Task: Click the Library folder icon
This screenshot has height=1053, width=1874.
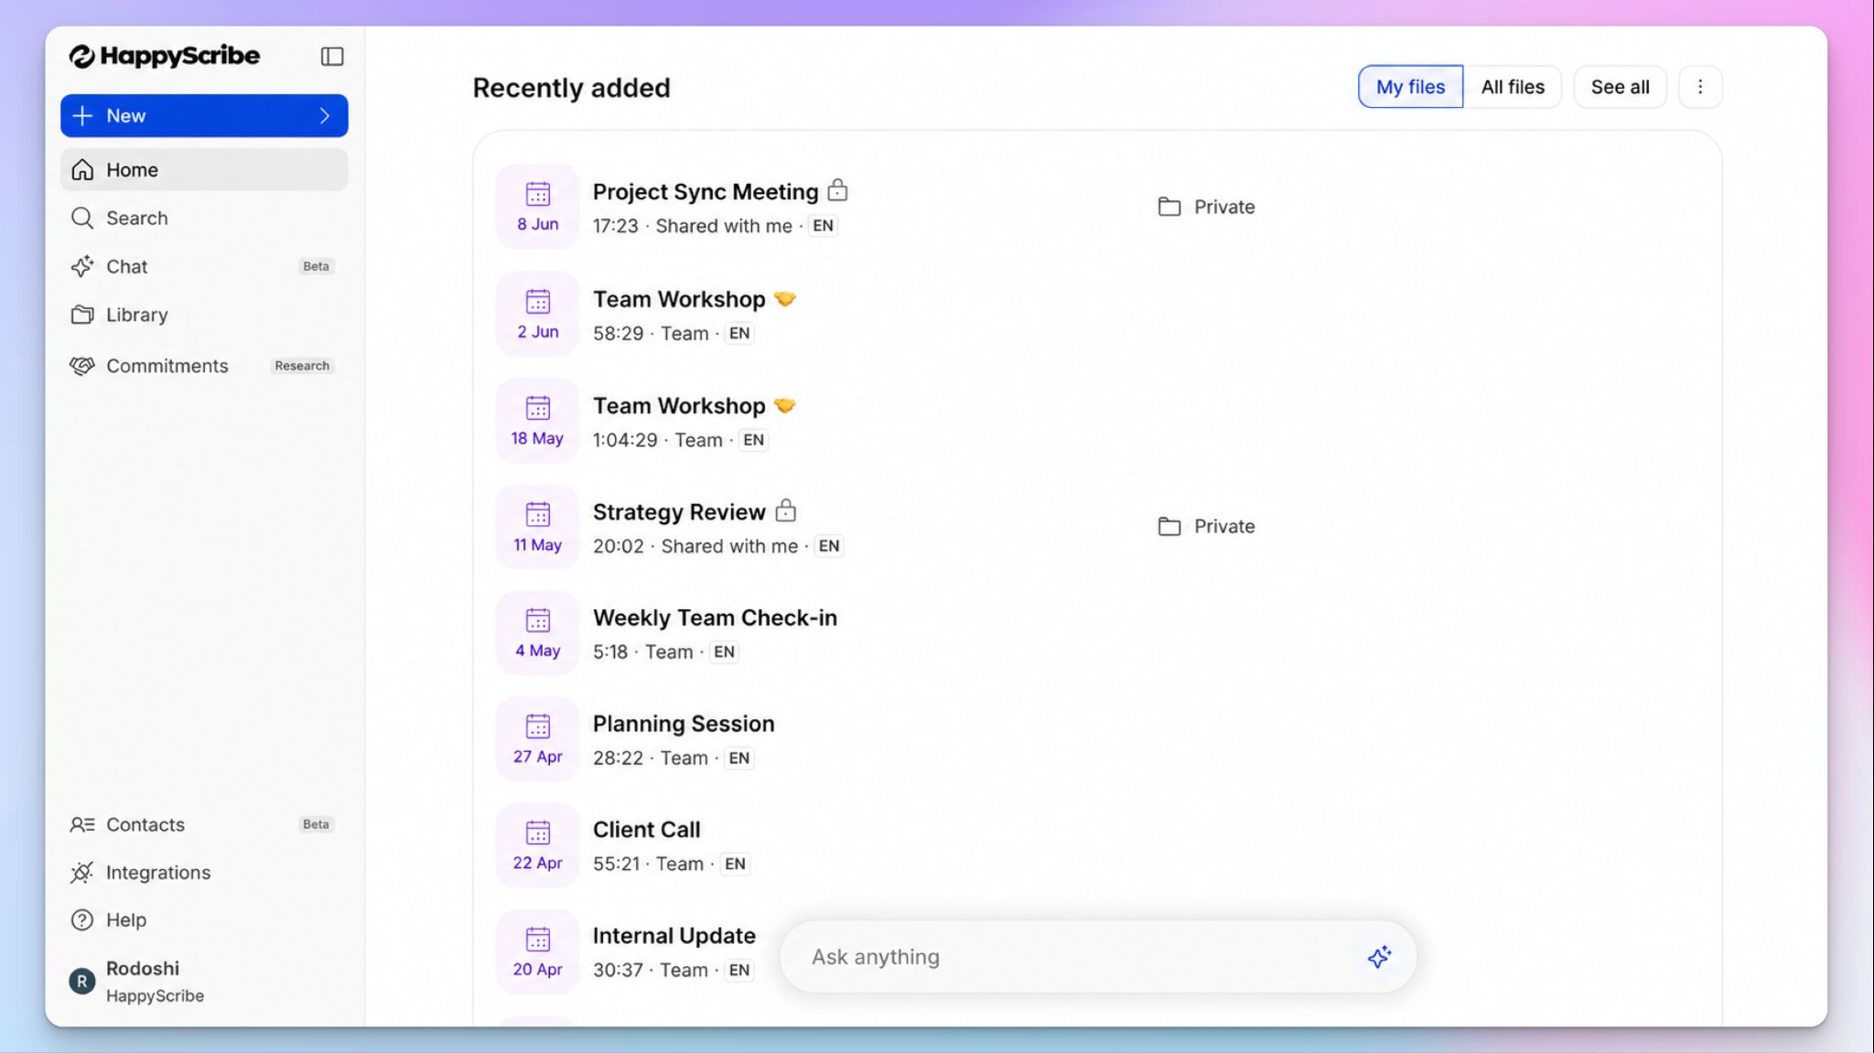Action: (82, 315)
